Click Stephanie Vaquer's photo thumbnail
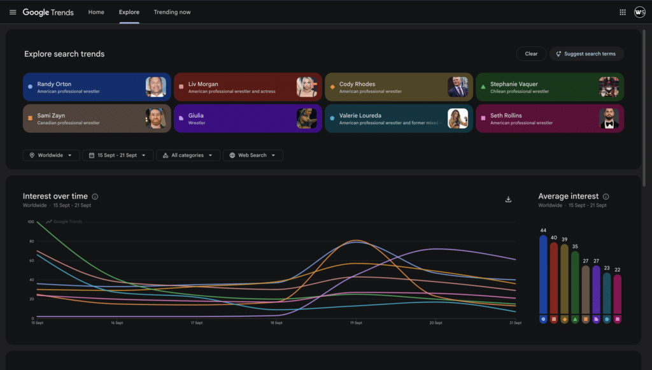The height and width of the screenshot is (370, 652). click(x=609, y=87)
